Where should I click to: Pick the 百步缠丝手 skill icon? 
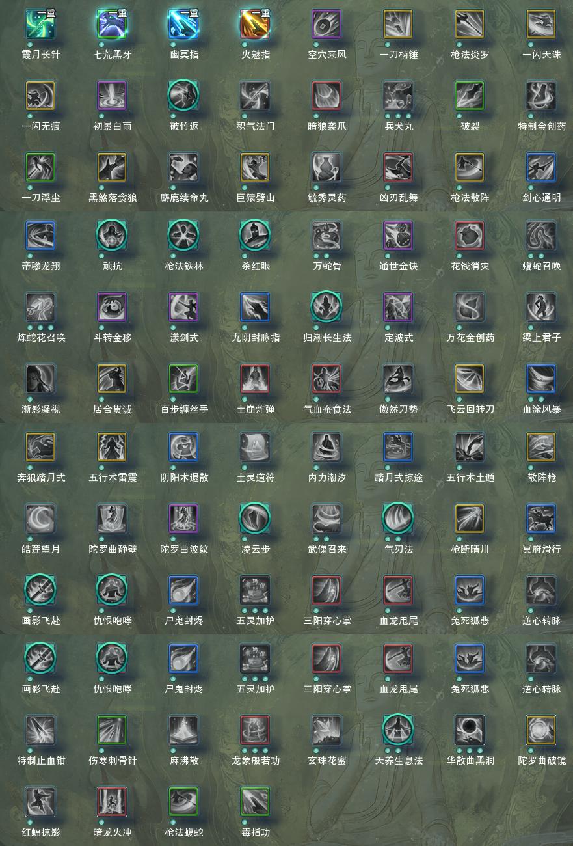(183, 379)
